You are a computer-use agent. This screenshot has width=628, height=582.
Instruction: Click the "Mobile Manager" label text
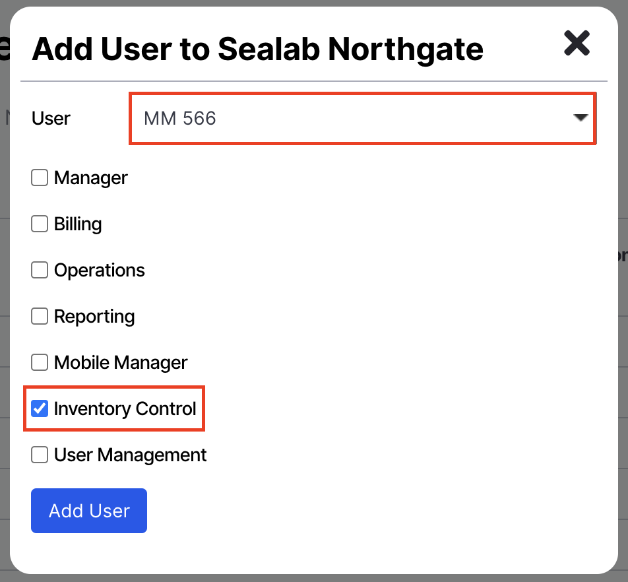point(121,362)
